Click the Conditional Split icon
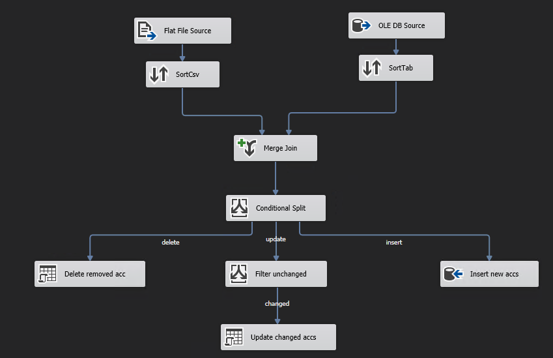Image resolution: width=553 pixels, height=358 pixels. tap(239, 208)
